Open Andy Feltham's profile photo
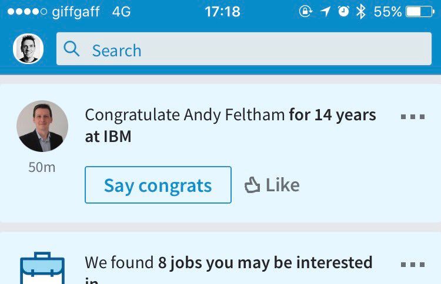441x284 pixels. [x=42, y=126]
